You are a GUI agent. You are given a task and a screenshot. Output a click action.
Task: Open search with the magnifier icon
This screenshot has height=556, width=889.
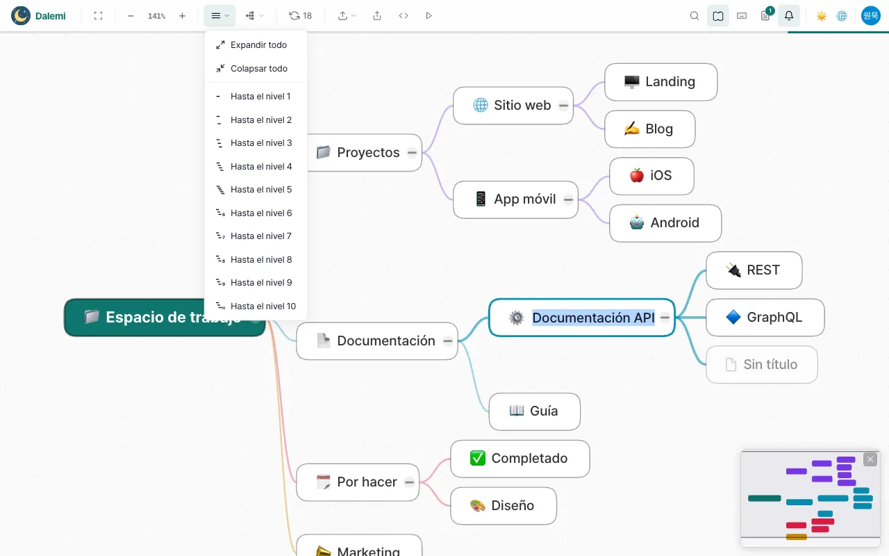pyautogui.click(x=695, y=15)
